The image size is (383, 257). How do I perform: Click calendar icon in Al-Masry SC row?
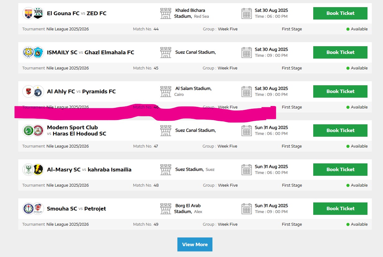pyautogui.click(x=247, y=170)
